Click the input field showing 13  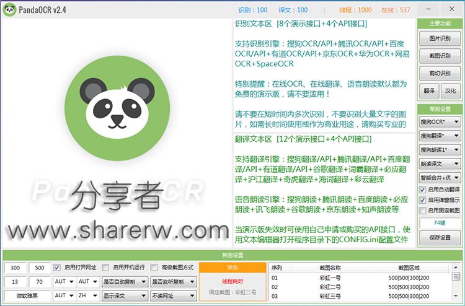click(x=15, y=282)
